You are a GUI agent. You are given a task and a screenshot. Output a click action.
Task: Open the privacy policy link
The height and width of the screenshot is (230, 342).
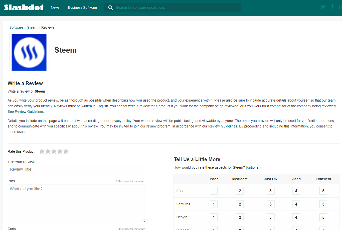point(121,121)
